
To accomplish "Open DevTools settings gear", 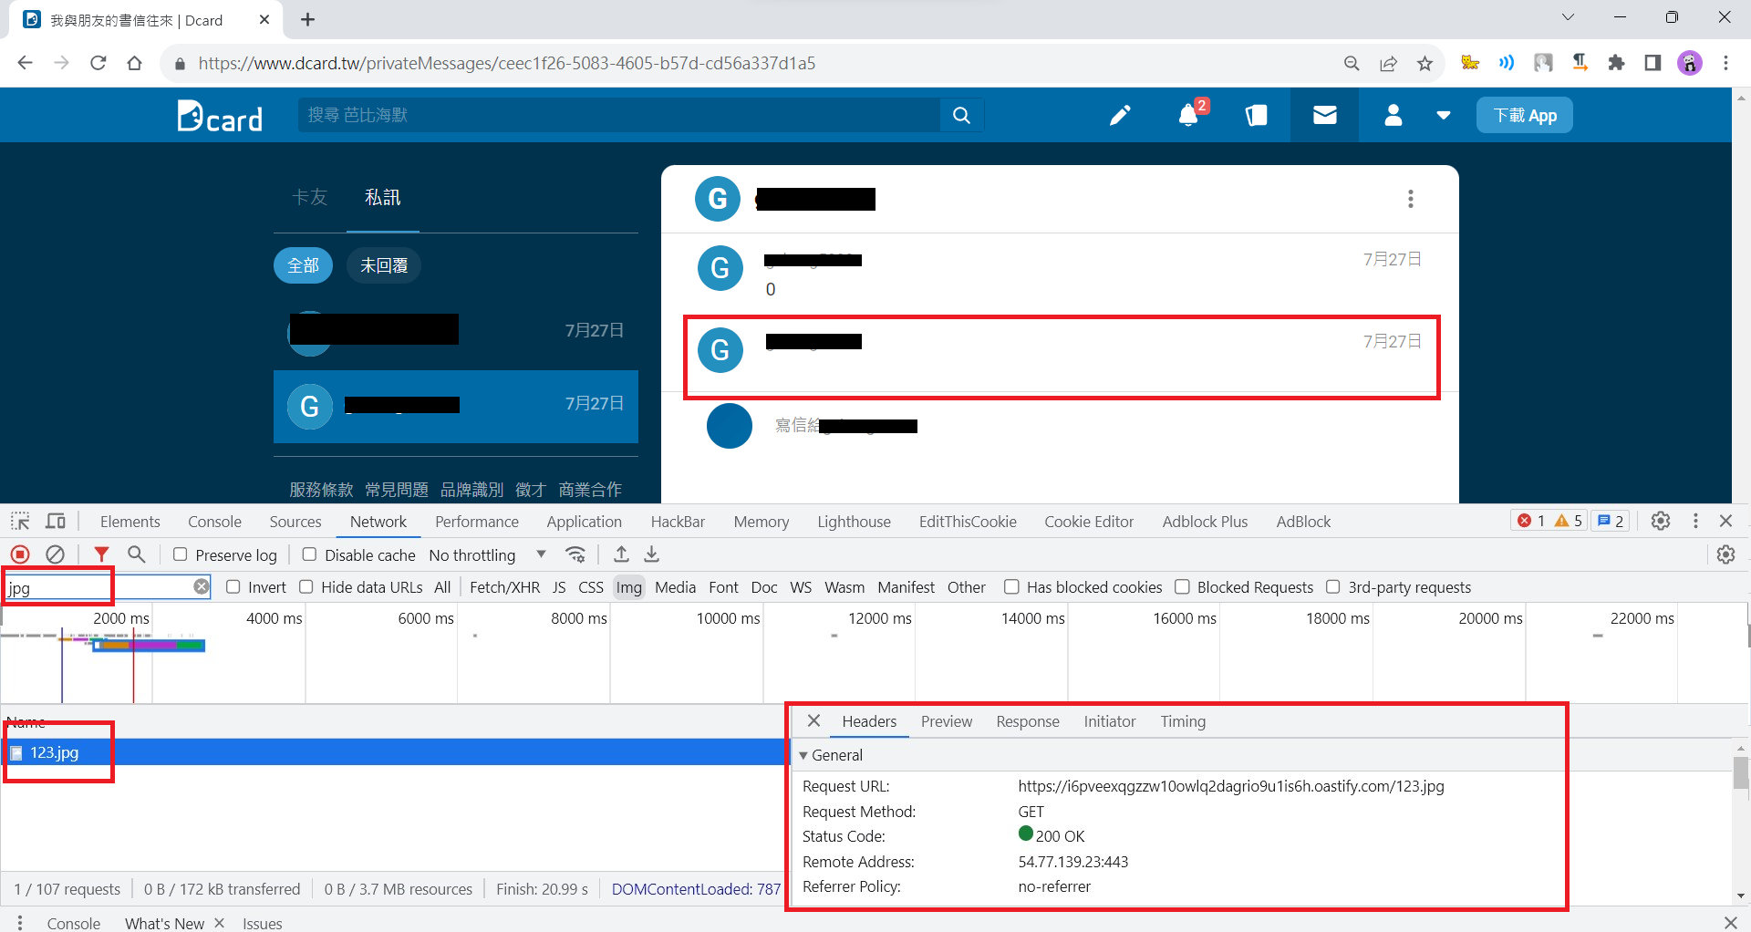I will (1661, 521).
